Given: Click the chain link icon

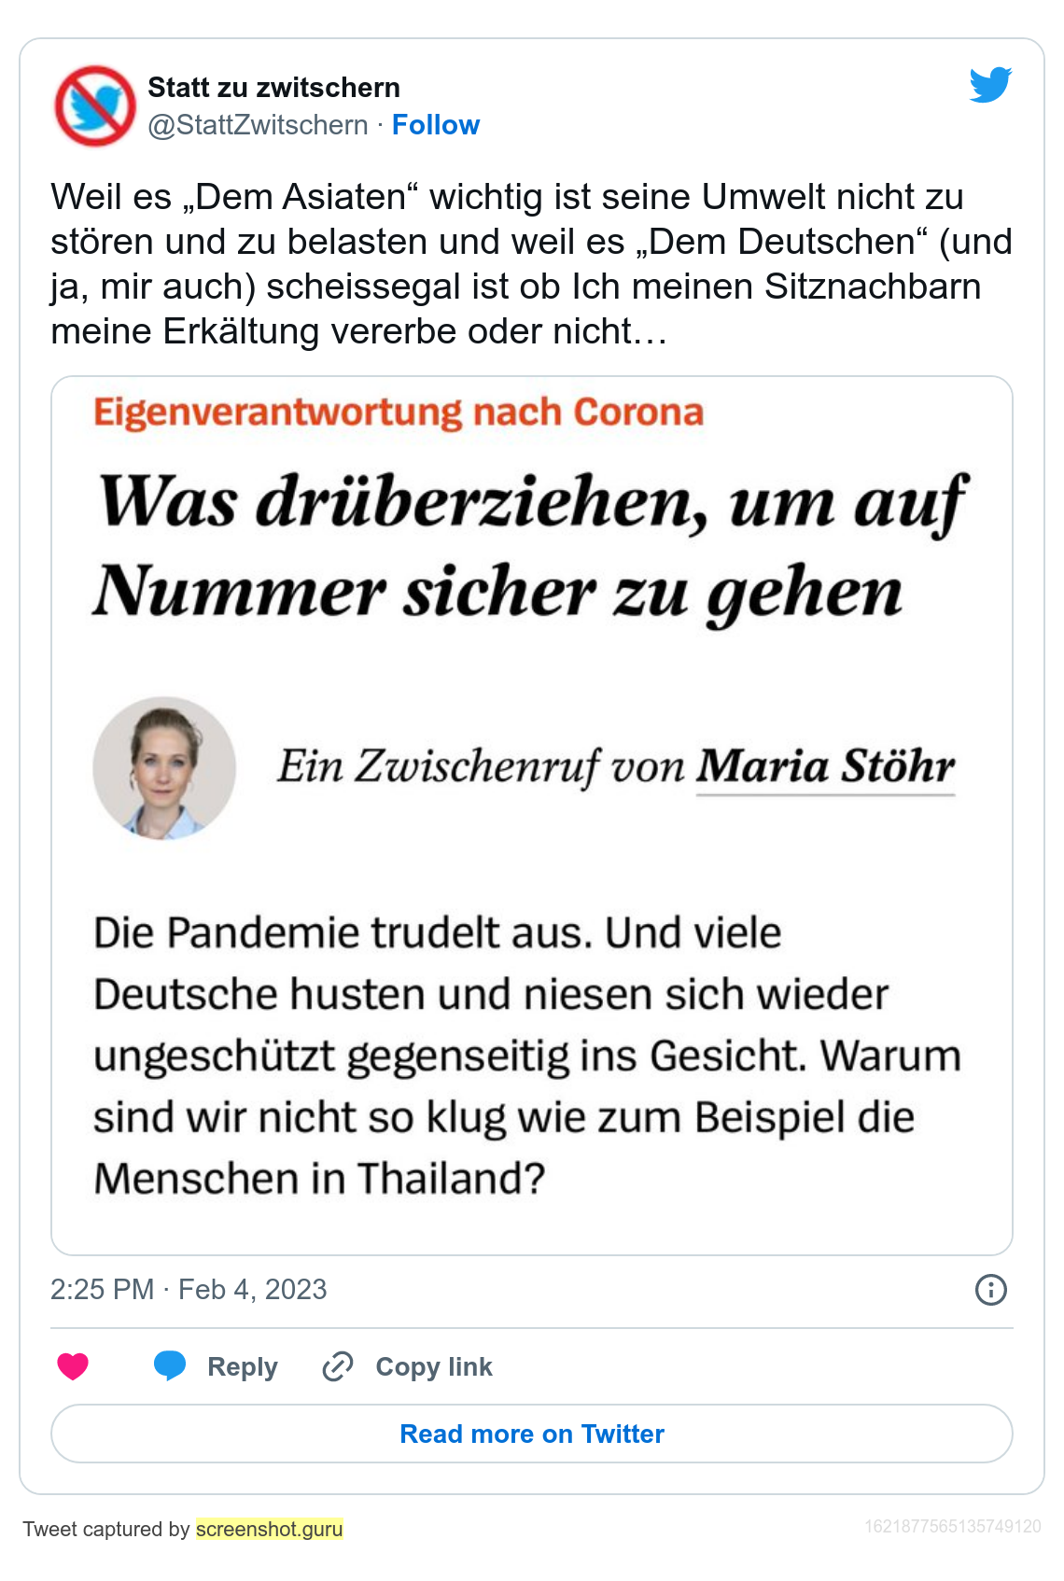Looking at the screenshot, I should pyautogui.click(x=337, y=1366).
